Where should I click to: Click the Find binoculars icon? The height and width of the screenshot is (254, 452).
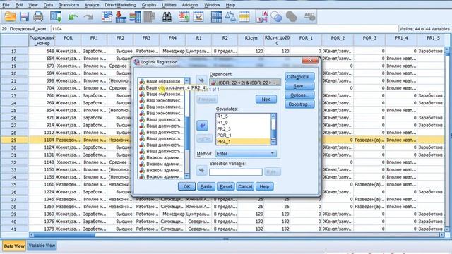coord(167,17)
